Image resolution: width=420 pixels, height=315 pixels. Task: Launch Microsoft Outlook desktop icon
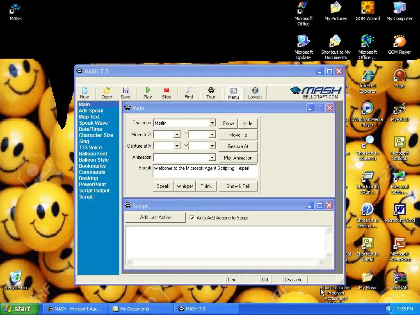[399, 148]
